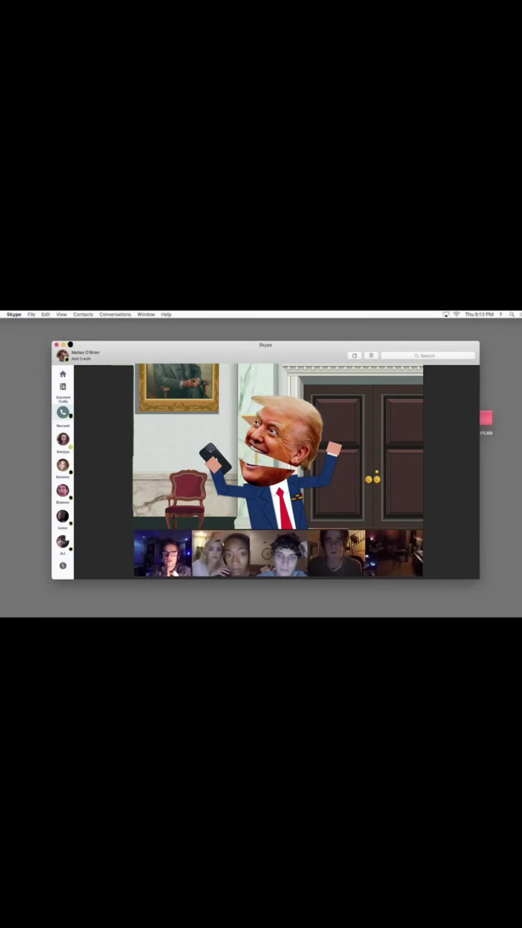Open Spotlight search magnifier in menu bar
Image resolution: width=522 pixels, height=928 pixels.
point(512,314)
